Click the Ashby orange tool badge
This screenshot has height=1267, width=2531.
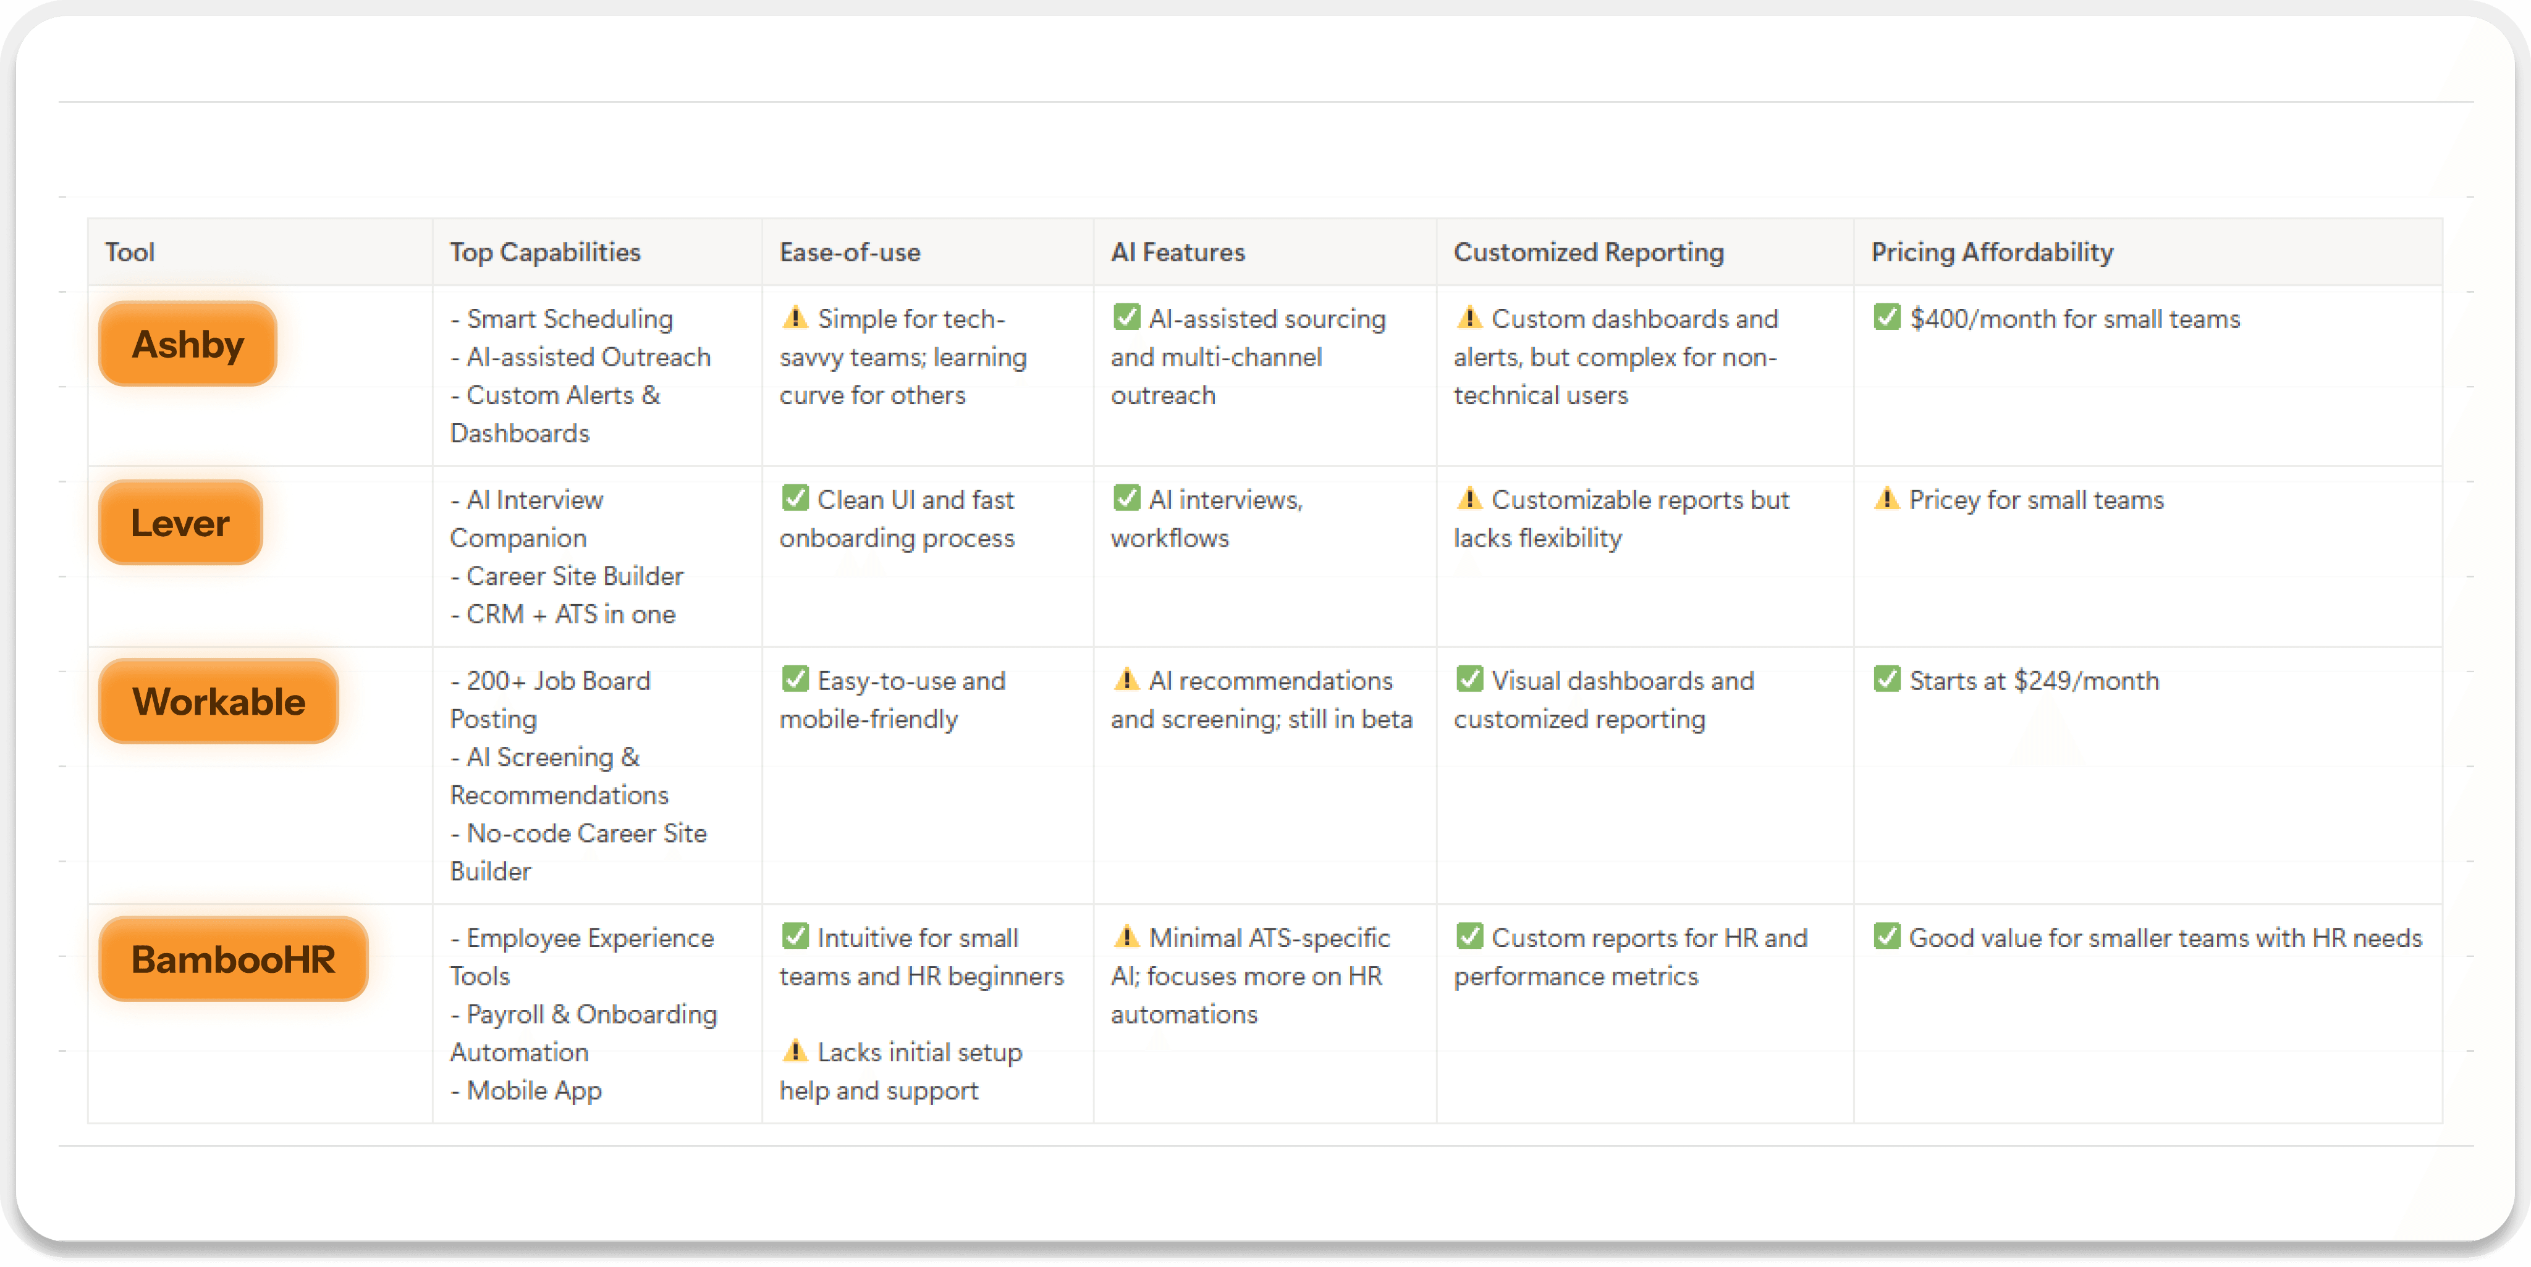pos(187,343)
